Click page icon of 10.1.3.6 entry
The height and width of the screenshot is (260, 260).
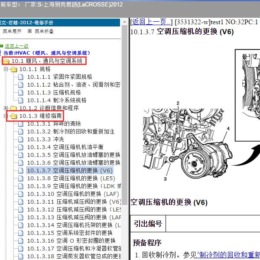pos(20,163)
